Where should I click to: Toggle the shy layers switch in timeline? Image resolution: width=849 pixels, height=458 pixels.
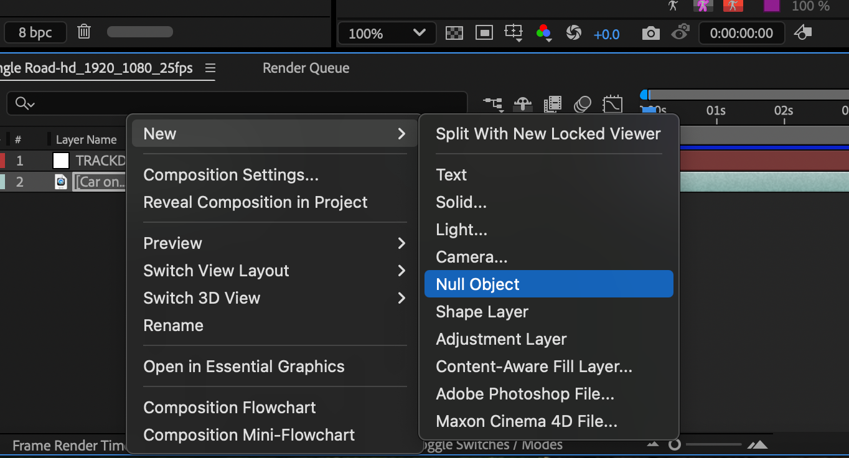click(522, 103)
